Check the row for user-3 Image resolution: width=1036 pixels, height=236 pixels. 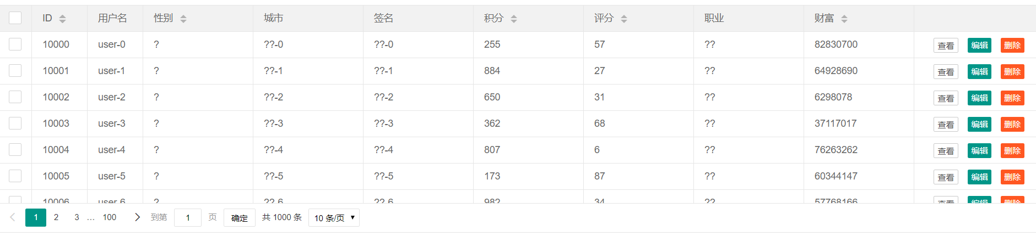(x=15, y=123)
